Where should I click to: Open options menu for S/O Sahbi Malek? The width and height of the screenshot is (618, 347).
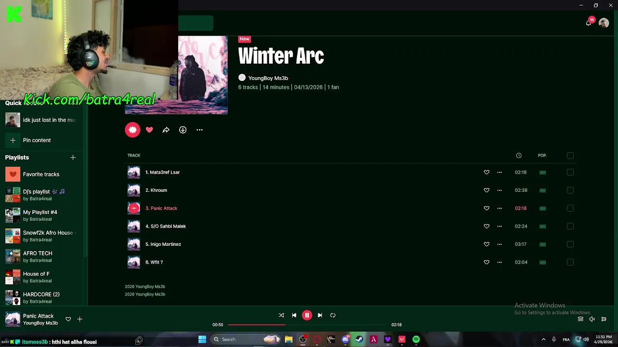pyautogui.click(x=500, y=226)
